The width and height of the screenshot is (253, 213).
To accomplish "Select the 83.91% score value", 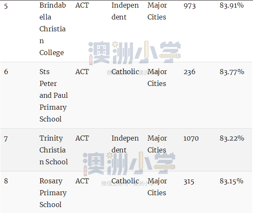I will click(231, 6).
